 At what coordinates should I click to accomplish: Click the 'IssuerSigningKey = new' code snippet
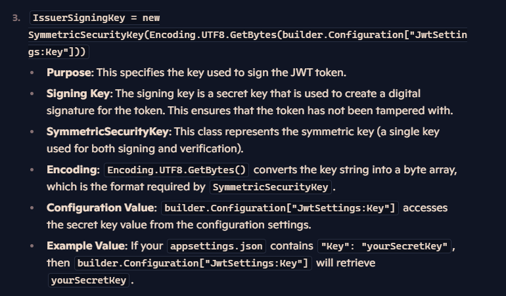point(96,18)
